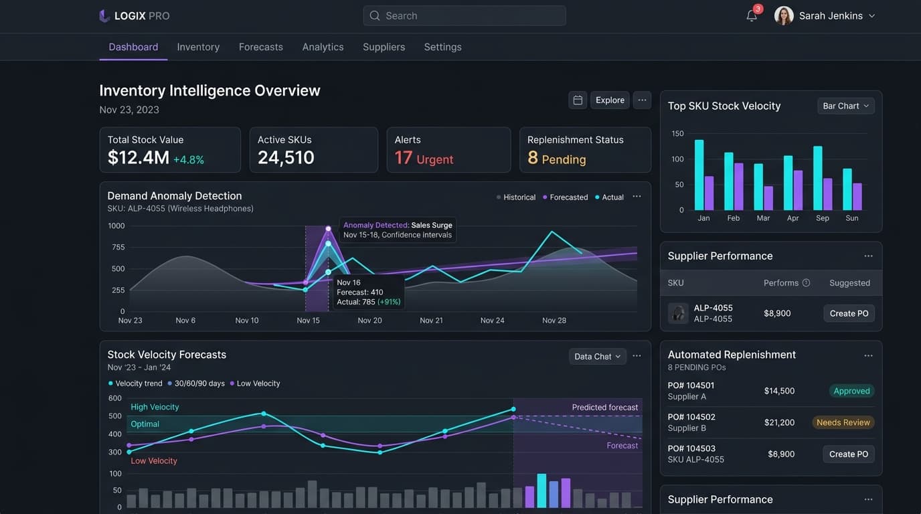
Task: Open Automated Replenishment more options
Action: pos(868,355)
